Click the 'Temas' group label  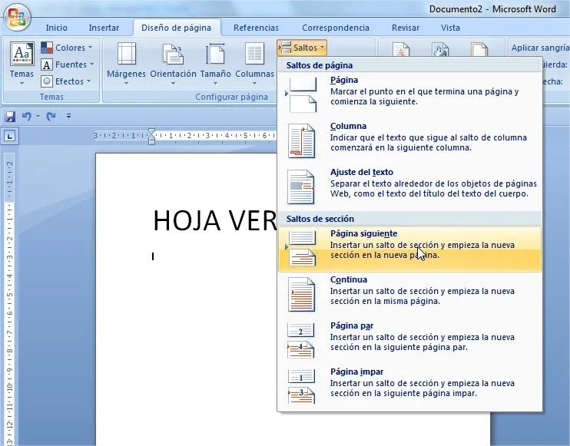pyautogui.click(x=51, y=97)
